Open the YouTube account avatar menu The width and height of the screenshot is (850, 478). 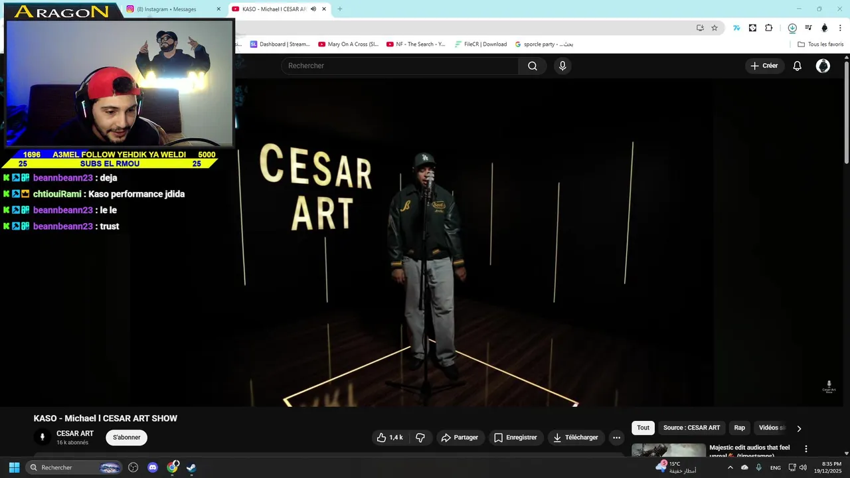823,66
